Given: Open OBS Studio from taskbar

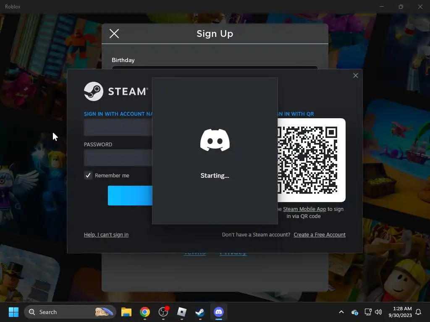Looking at the screenshot, I should point(163,312).
